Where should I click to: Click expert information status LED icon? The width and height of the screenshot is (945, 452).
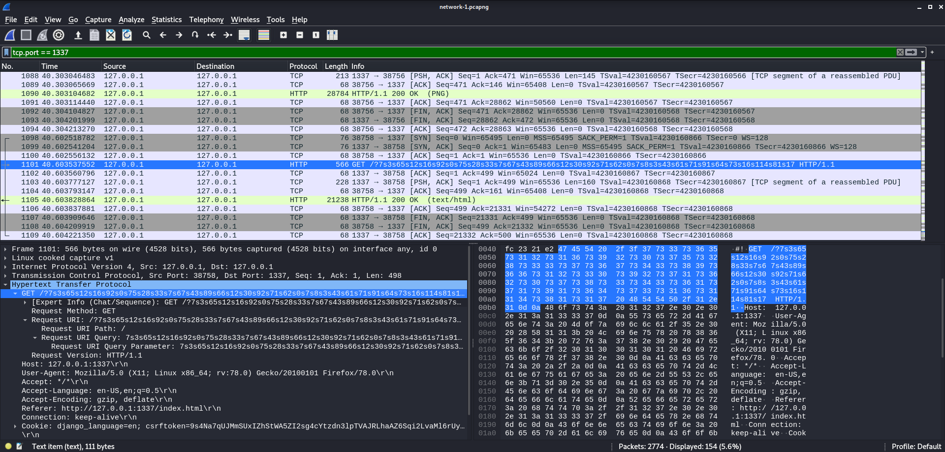[x=8, y=447]
